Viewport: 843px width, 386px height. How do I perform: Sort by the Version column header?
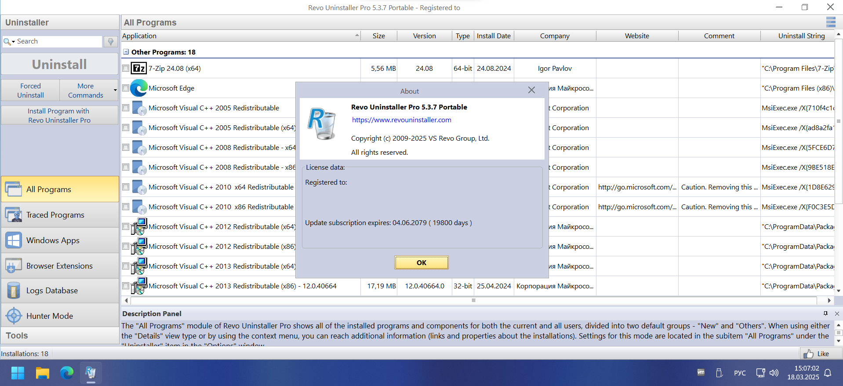(425, 36)
